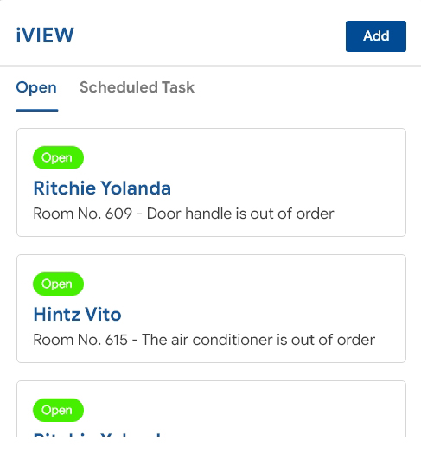Open the partially visible bottom task title
The height and width of the screenshot is (453, 421).
[x=97, y=434]
